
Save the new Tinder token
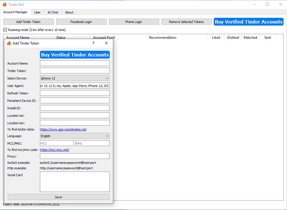tap(58, 197)
